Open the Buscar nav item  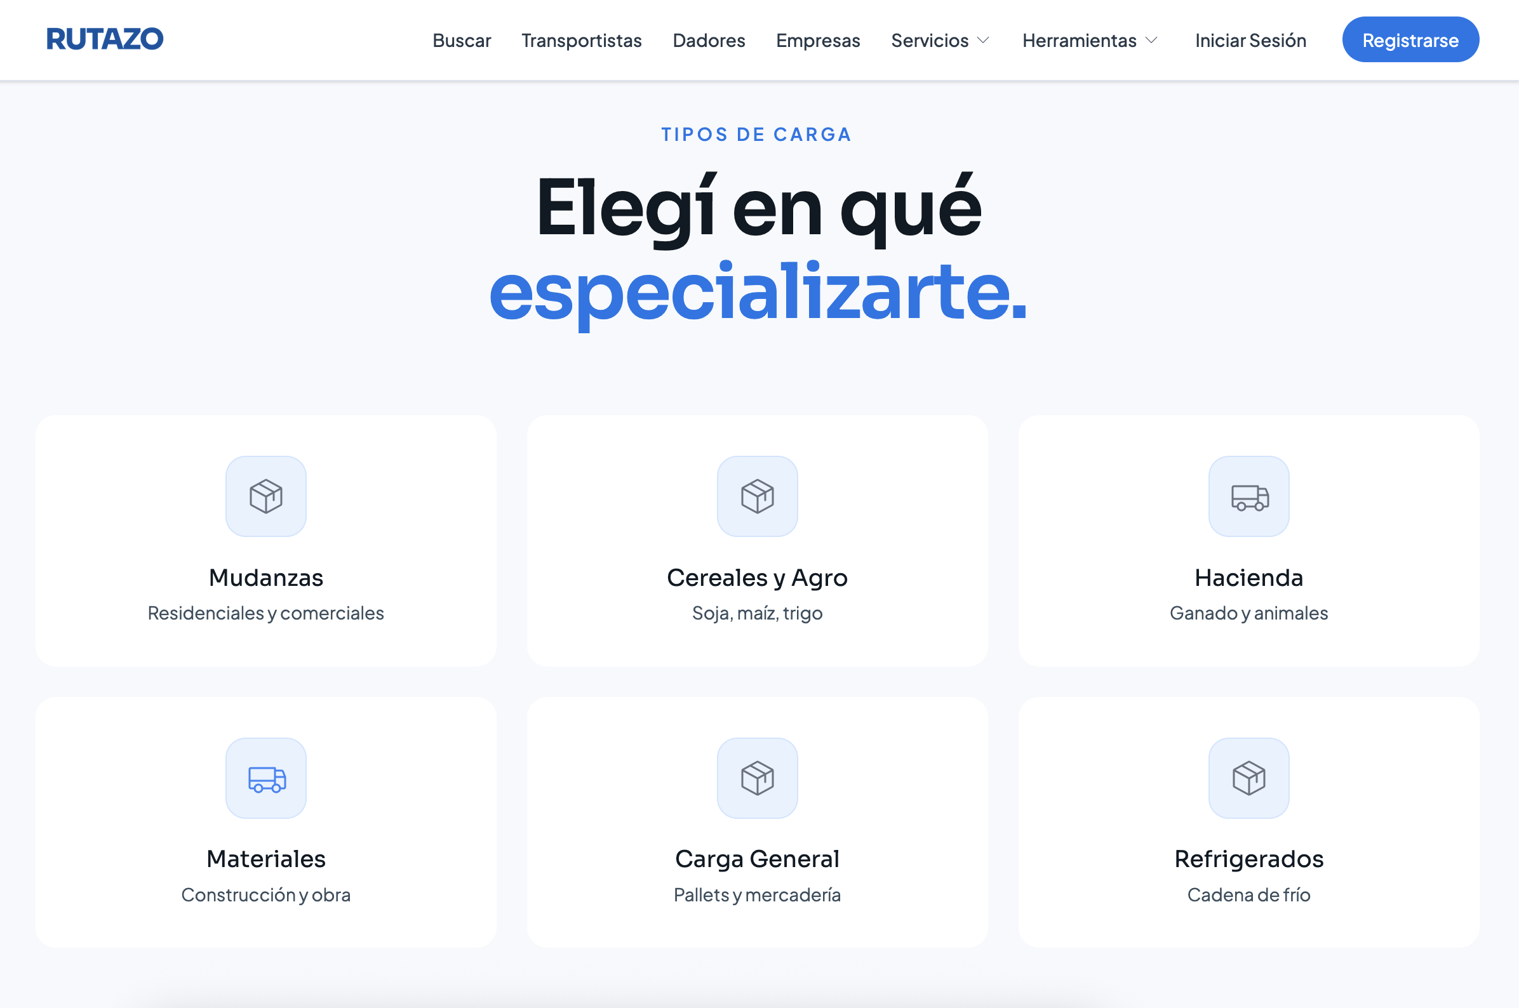[462, 41]
